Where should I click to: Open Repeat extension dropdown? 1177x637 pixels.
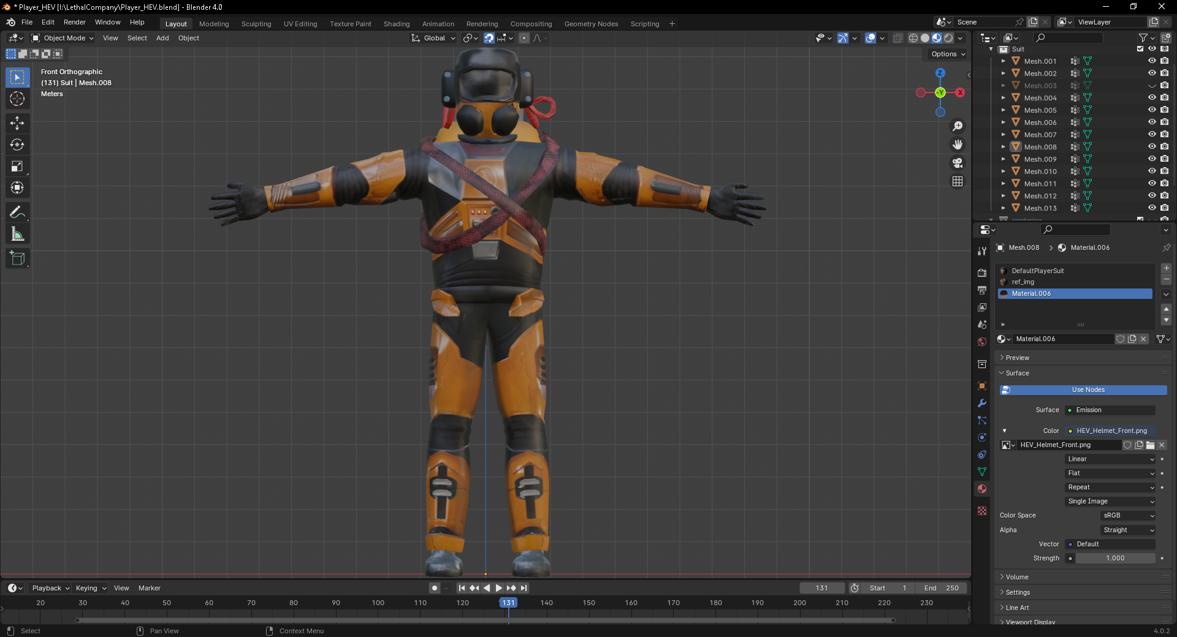click(x=1110, y=488)
